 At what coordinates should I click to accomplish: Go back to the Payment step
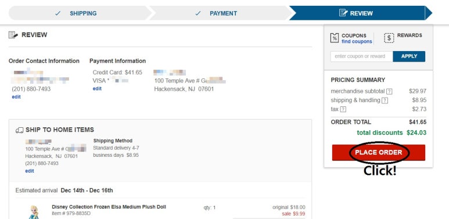(x=221, y=13)
